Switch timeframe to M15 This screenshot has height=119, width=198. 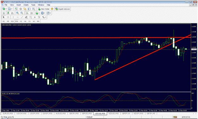coord(12,21)
